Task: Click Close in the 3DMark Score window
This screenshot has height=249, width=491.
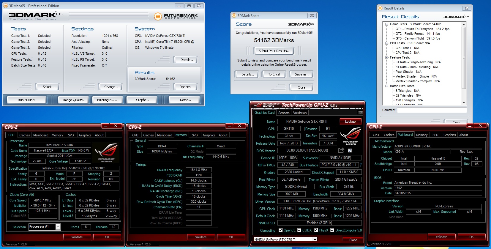Action: [x=301, y=87]
